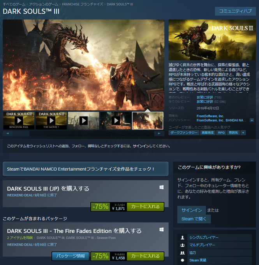Click the right arrow of thumbnail strip

pyautogui.click(x=159, y=134)
